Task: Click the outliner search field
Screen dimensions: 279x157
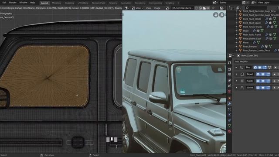Action: click(256, 8)
